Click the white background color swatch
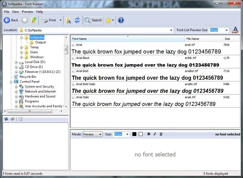 point(141,134)
